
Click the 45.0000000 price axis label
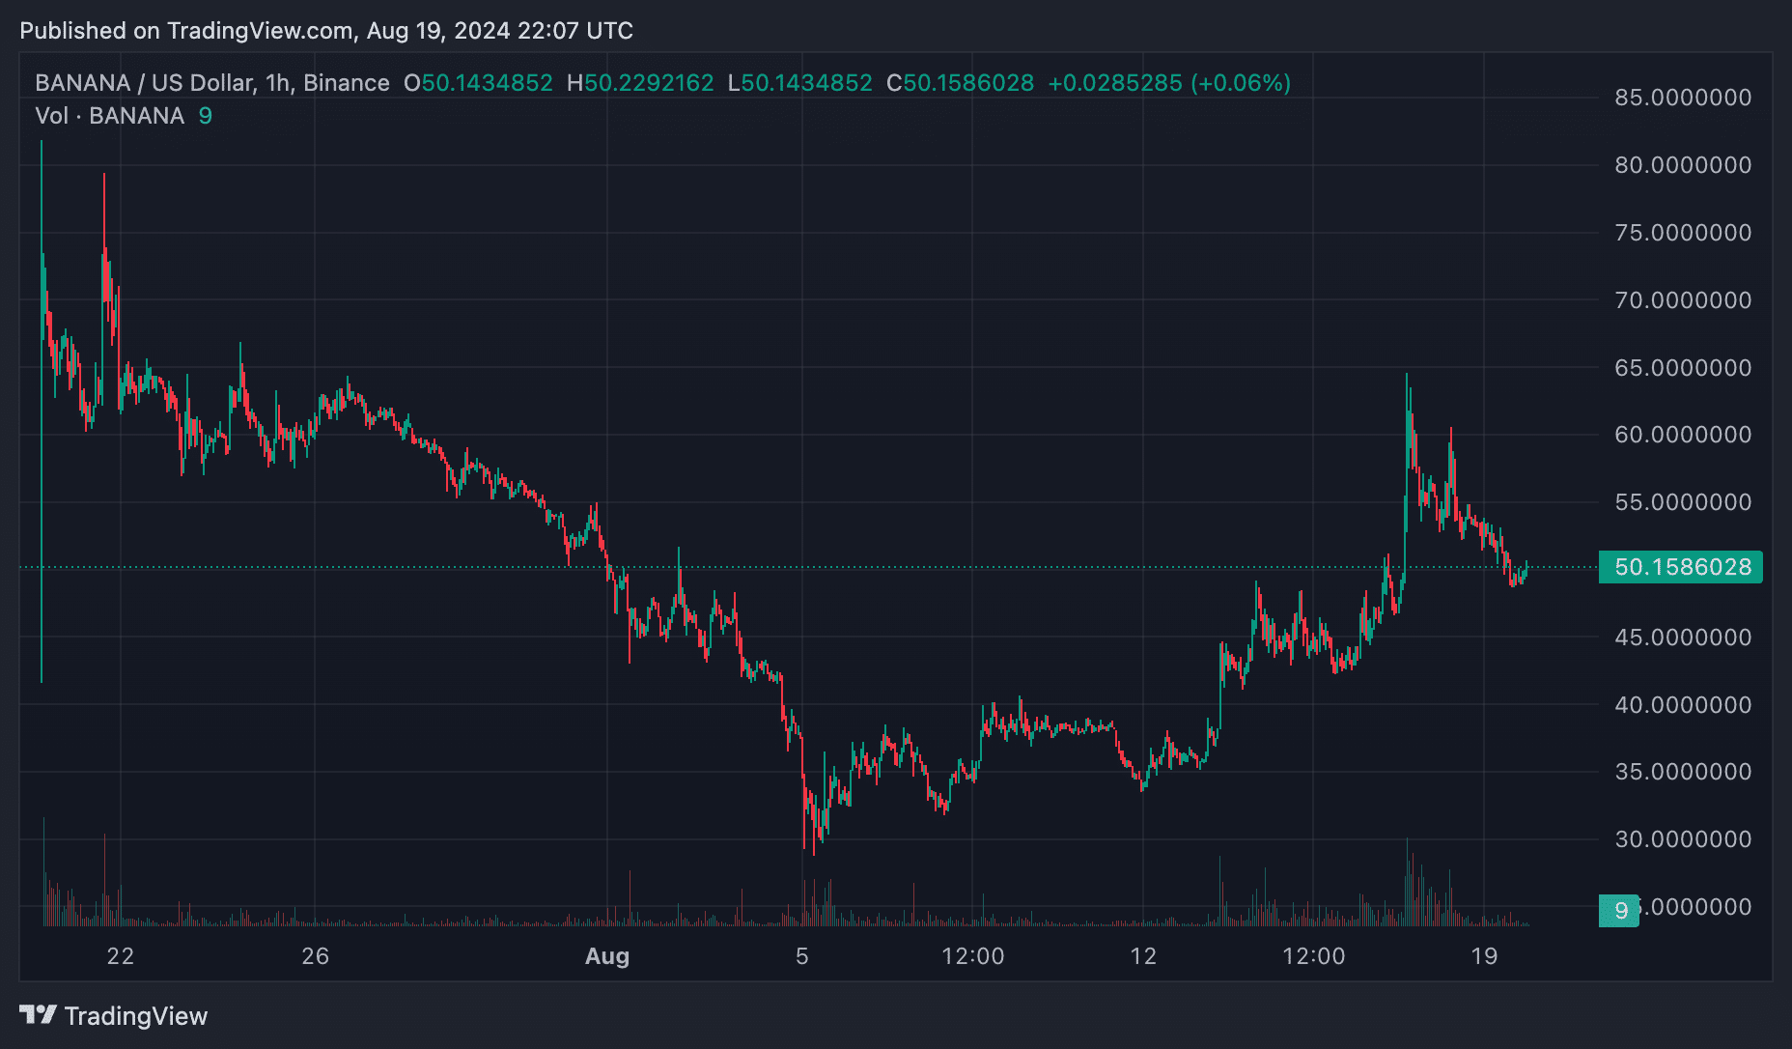[x=1683, y=638]
